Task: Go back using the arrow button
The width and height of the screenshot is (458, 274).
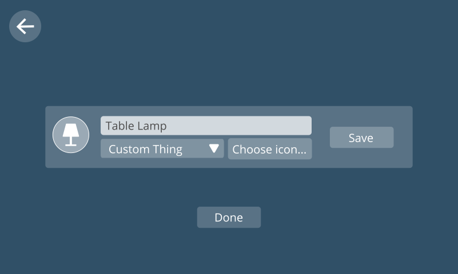Action: pos(25,26)
